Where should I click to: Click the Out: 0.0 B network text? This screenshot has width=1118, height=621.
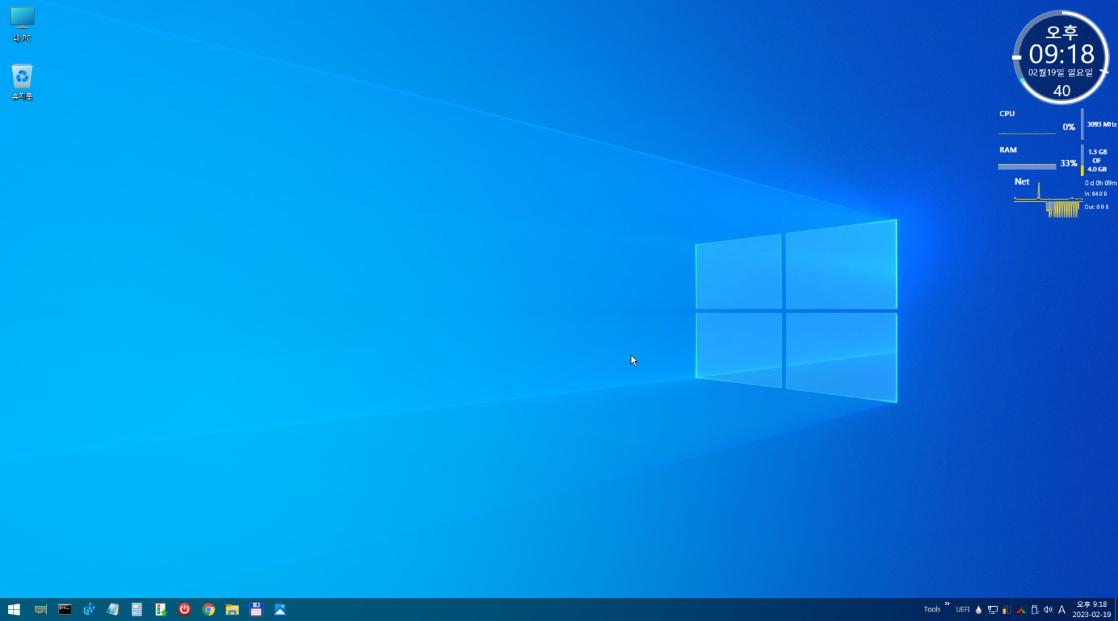click(1096, 207)
